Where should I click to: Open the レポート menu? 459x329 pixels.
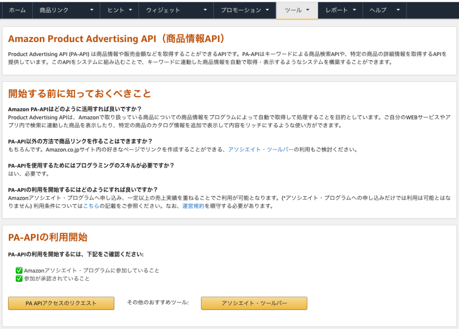click(x=341, y=10)
